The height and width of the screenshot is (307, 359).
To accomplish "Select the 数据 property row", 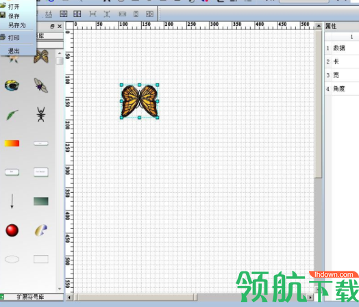I will [342, 48].
